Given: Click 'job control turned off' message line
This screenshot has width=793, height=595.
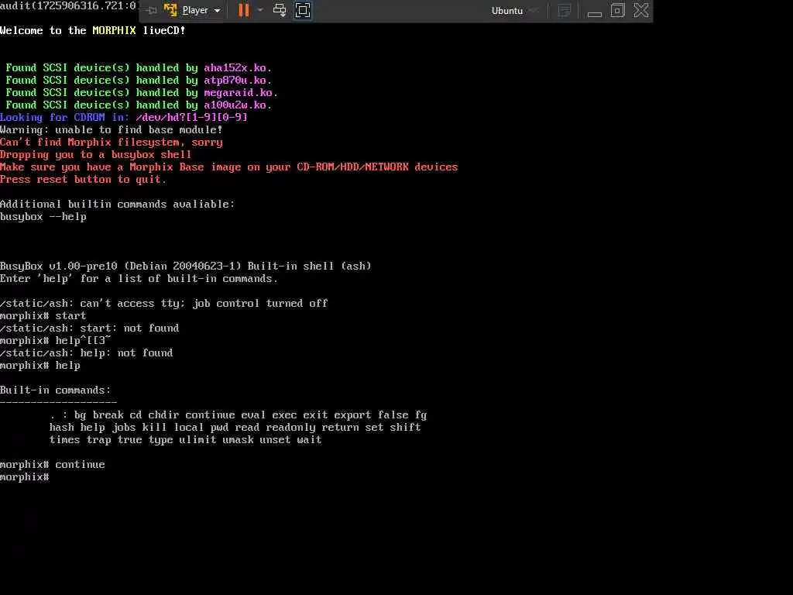Looking at the screenshot, I should (164, 304).
